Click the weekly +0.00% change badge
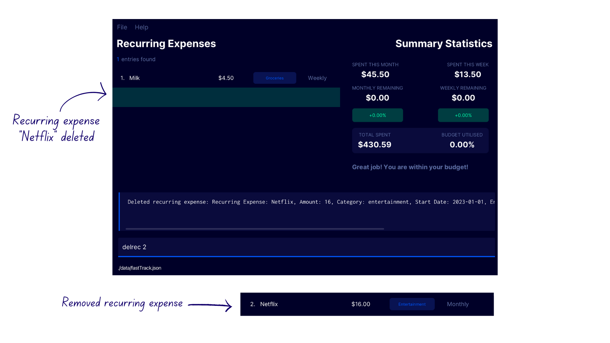The height and width of the screenshot is (343, 610). click(x=463, y=115)
